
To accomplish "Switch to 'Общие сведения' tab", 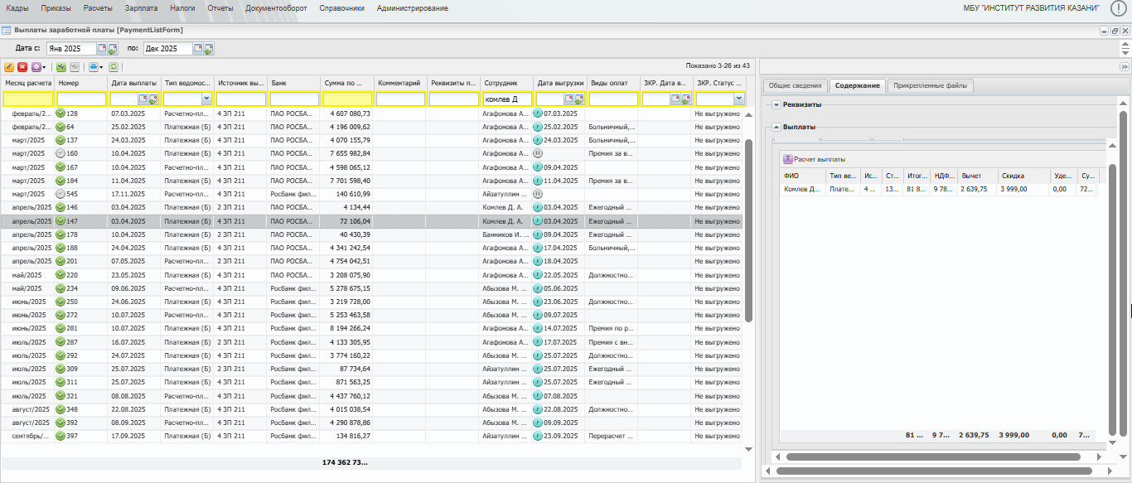I will pyautogui.click(x=795, y=85).
